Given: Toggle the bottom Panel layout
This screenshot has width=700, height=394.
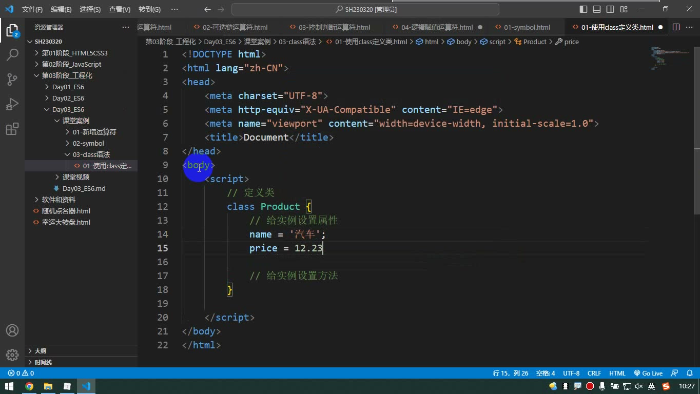Looking at the screenshot, I should coord(597,9).
